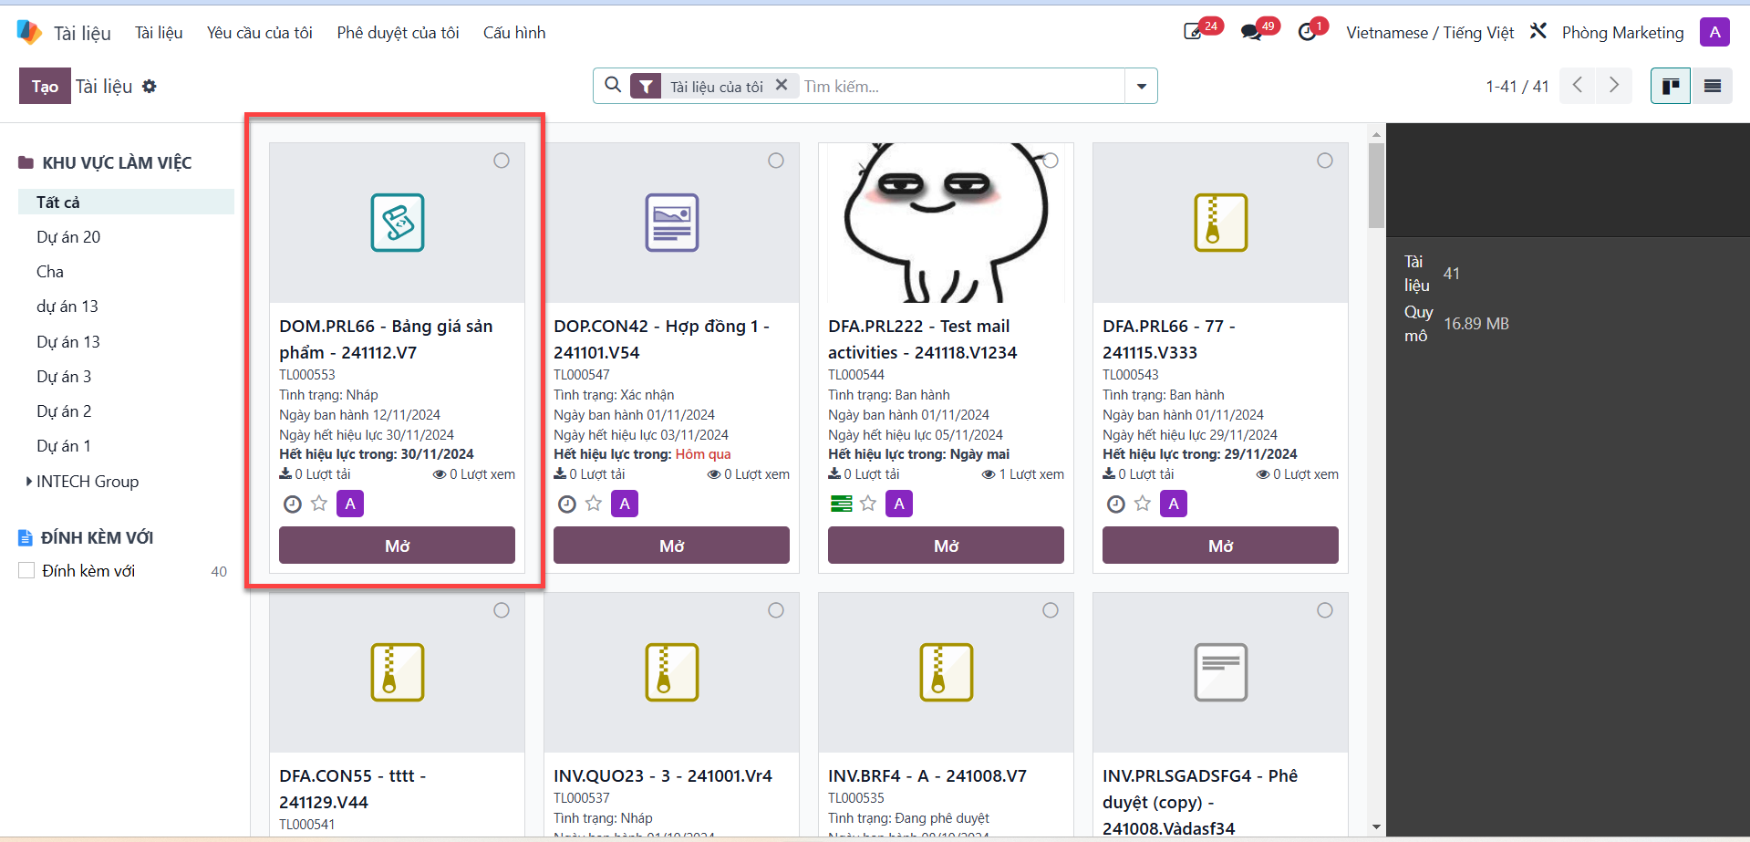
Task: Click the settings gear next to Tài liệu
Action: (x=150, y=86)
